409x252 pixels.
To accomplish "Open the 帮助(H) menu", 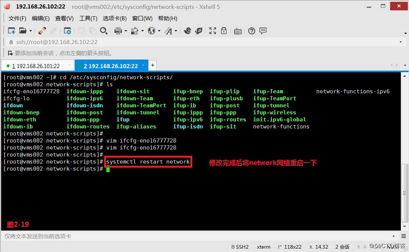I will [x=167, y=19].
